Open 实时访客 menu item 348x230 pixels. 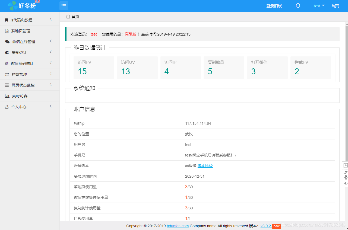pos(30,96)
